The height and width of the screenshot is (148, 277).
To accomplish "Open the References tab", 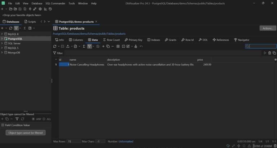I will pyautogui.click(x=221, y=40).
